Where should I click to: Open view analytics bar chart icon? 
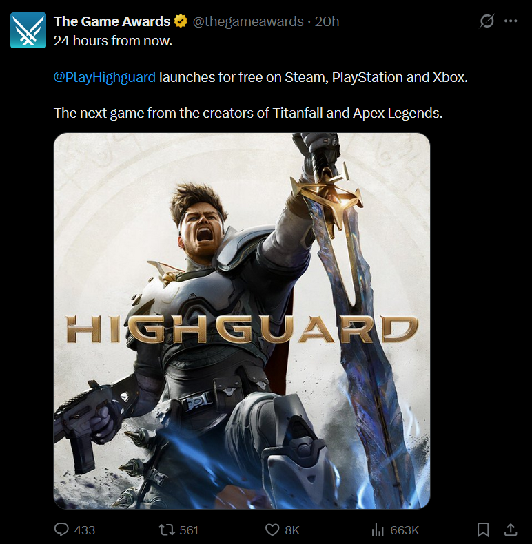pos(378,530)
